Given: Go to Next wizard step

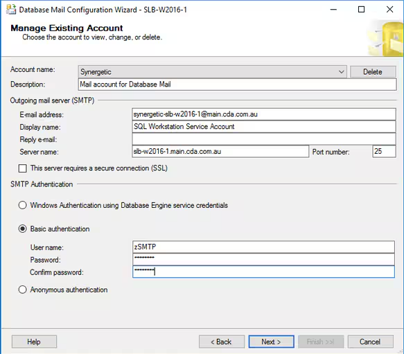Looking at the screenshot, I should coord(271,342).
